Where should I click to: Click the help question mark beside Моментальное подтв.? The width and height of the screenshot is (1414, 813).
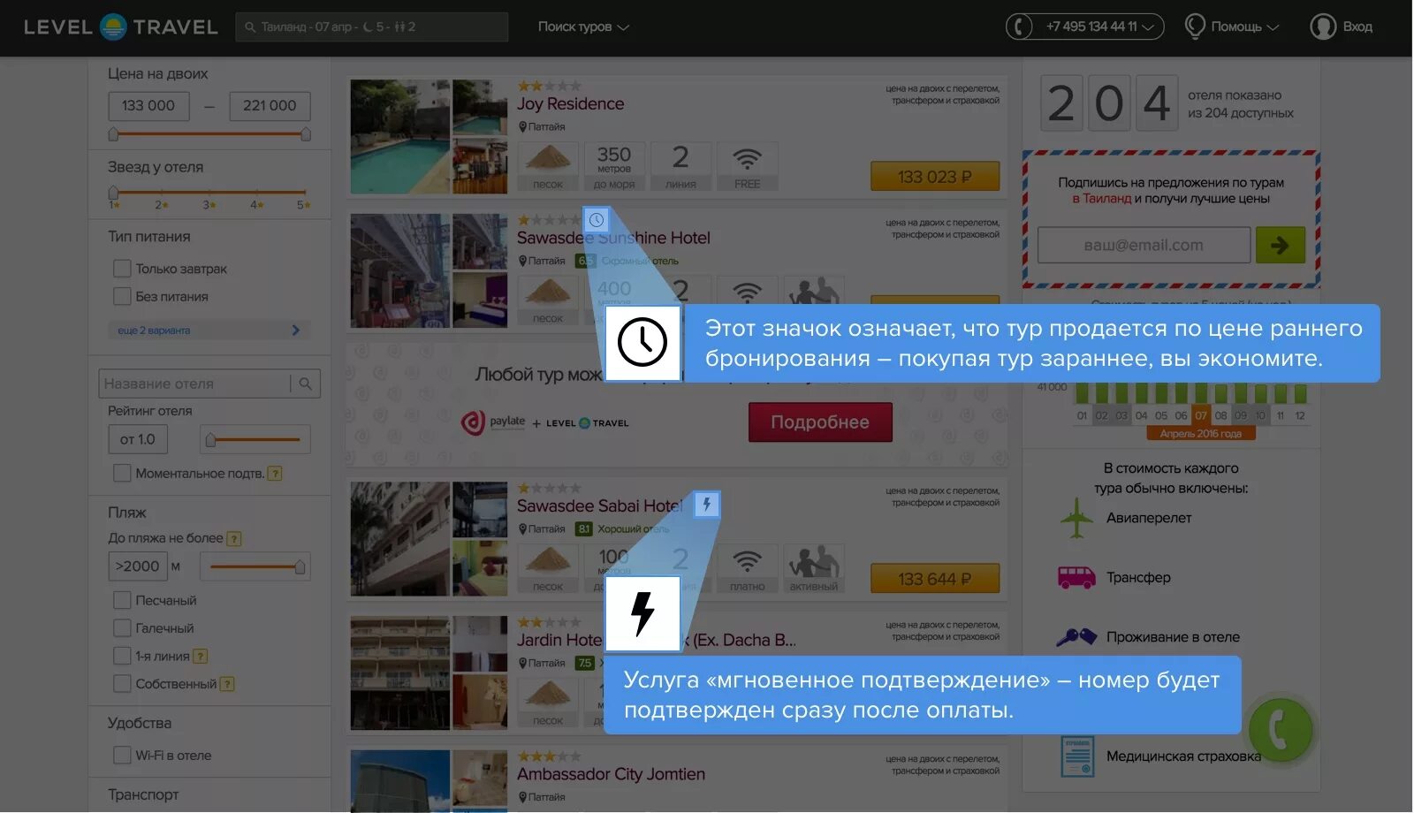(275, 474)
